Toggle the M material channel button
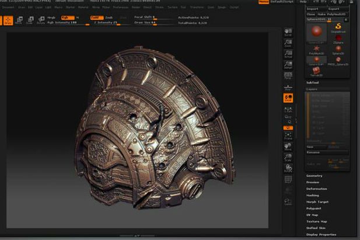This screenshot has width=360, height=240. (x=78, y=18)
